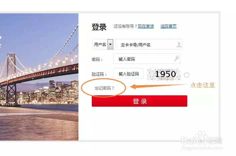The image size is (236, 156).
Task: Click the user silhouette icon in username field
Action: [179, 45]
